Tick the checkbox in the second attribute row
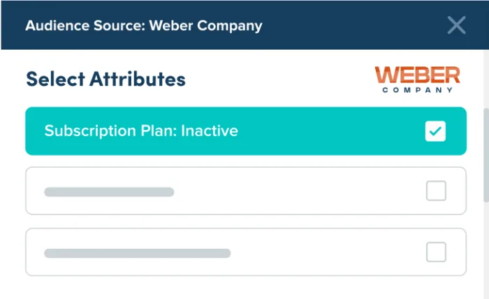489x299 pixels. [x=436, y=191]
